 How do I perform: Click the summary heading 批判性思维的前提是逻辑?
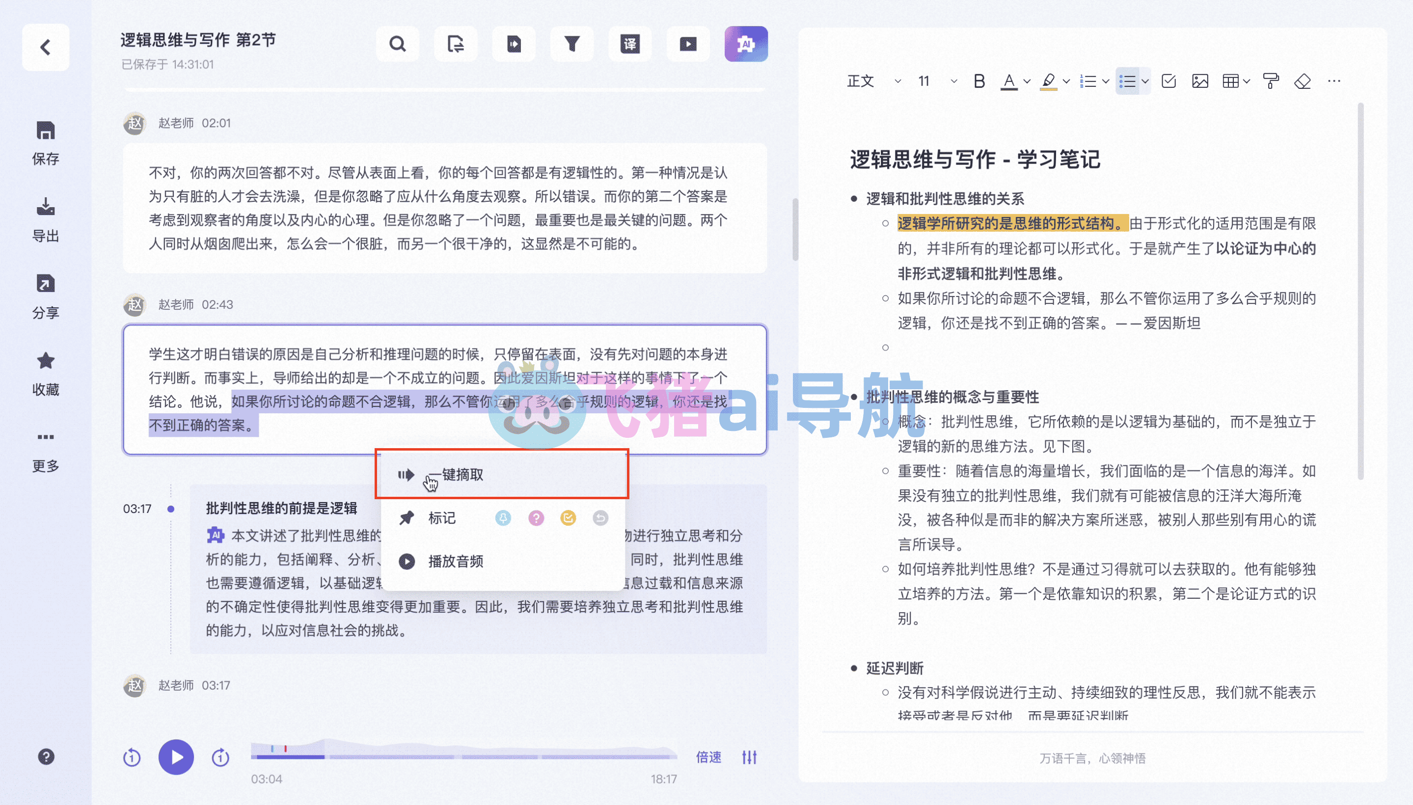[281, 508]
